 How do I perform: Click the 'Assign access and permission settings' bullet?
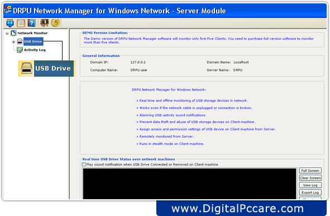(206, 129)
